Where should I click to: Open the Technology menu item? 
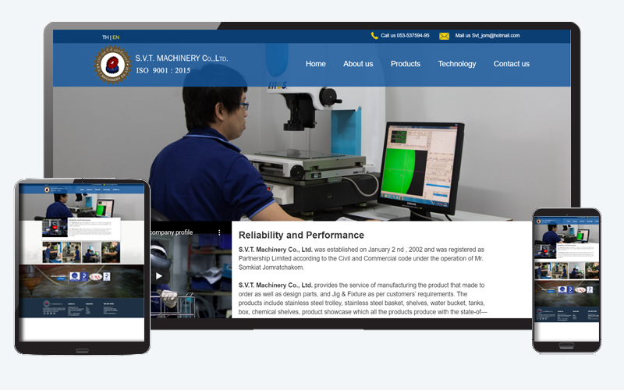457,64
